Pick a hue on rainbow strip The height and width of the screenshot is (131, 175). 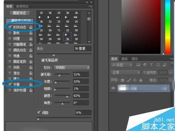168,27
